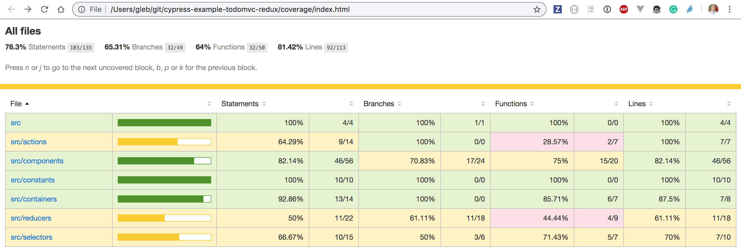The height and width of the screenshot is (251, 741).
Task: Sort table by Lines column
Action: [637, 104]
